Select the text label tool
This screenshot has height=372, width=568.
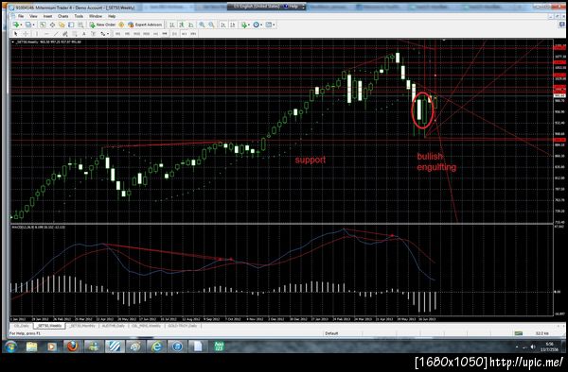(93, 34)
